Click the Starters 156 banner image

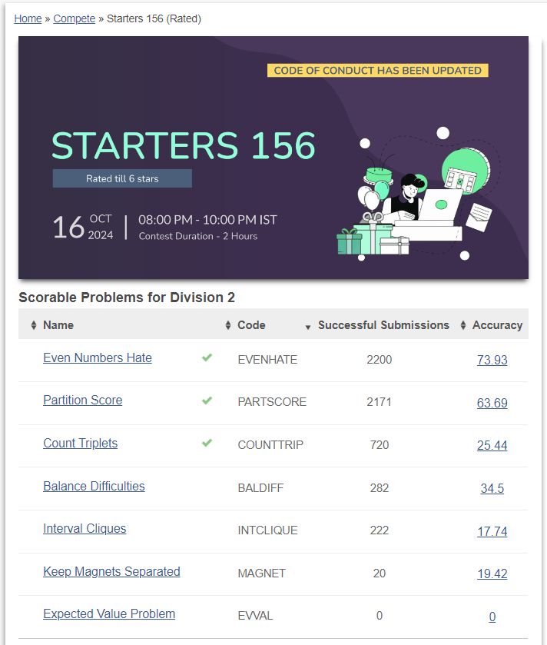pos(273,158)
